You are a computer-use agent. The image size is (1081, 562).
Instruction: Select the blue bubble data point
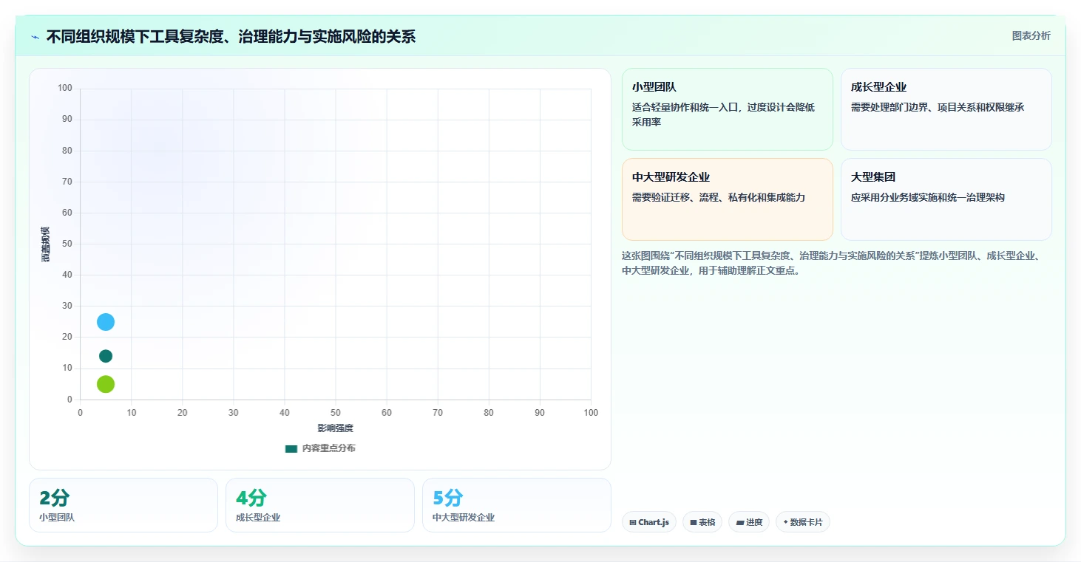106,322
